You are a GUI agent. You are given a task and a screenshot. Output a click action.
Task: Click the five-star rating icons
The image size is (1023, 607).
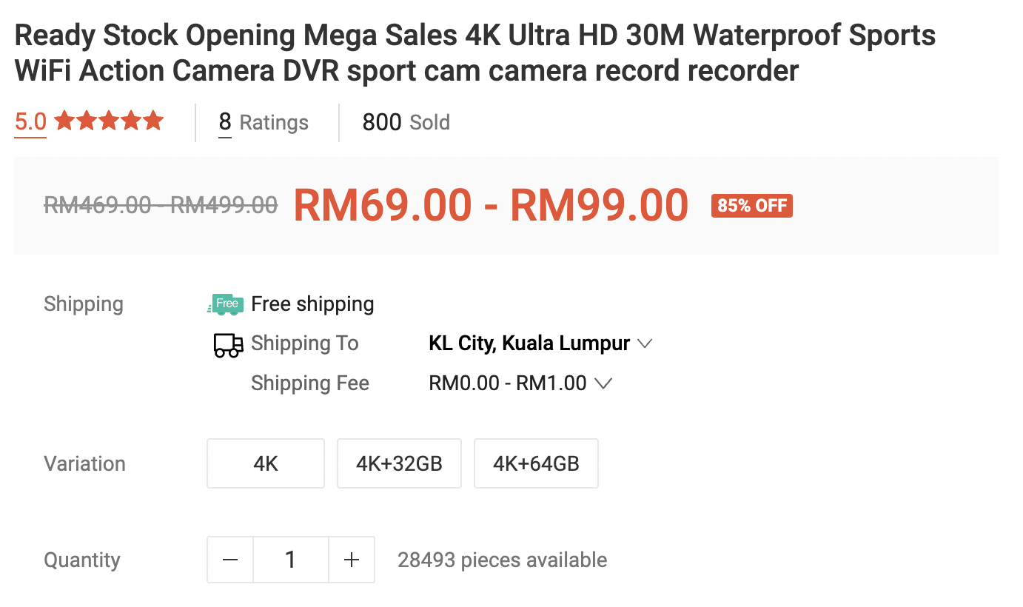[109, 121]
